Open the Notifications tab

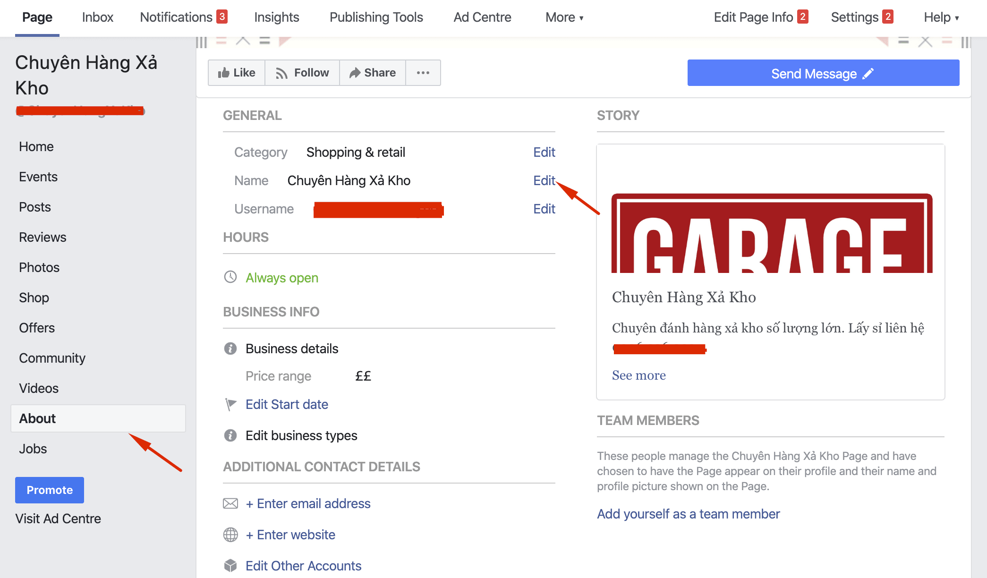176,17
